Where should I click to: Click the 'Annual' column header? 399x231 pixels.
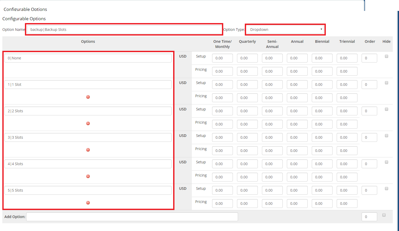[x=297, y=41]
